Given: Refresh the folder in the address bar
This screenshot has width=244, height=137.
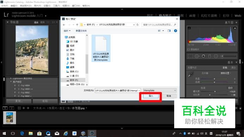Looking at the screenshot, I should click(x=138, y=25).
